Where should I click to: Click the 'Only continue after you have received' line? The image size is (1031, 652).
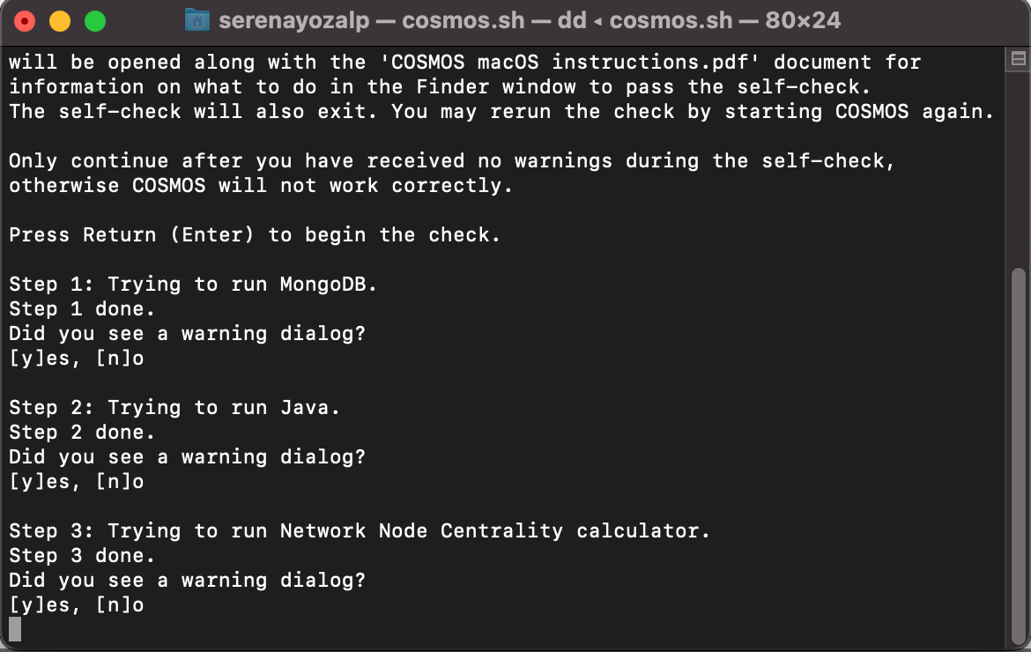point(452,161)
